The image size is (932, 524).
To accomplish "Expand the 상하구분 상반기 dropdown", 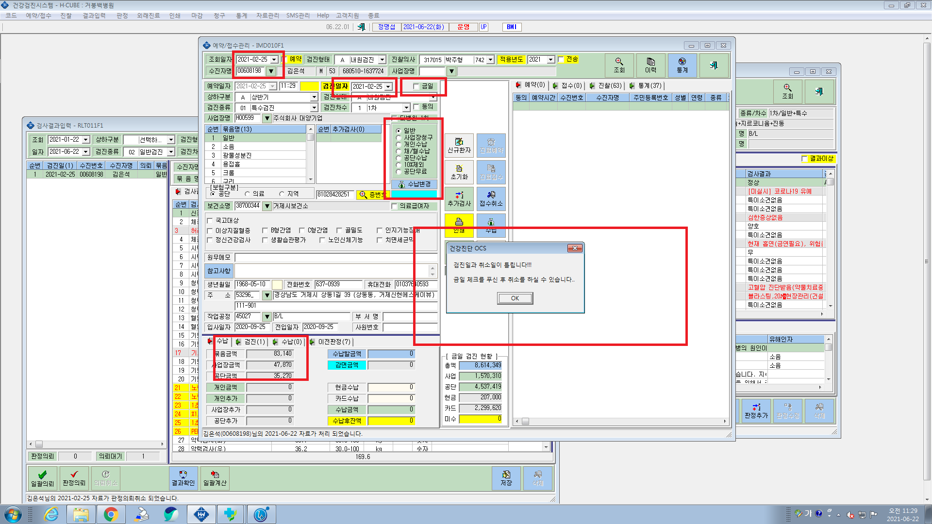I will click(314, 97).
